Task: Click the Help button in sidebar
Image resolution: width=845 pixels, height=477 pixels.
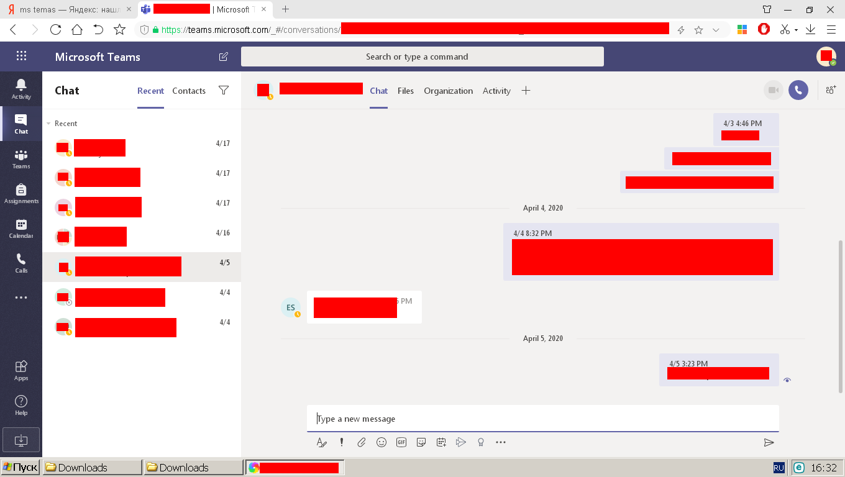Action: pyautogui.click(x=21, y=405)
